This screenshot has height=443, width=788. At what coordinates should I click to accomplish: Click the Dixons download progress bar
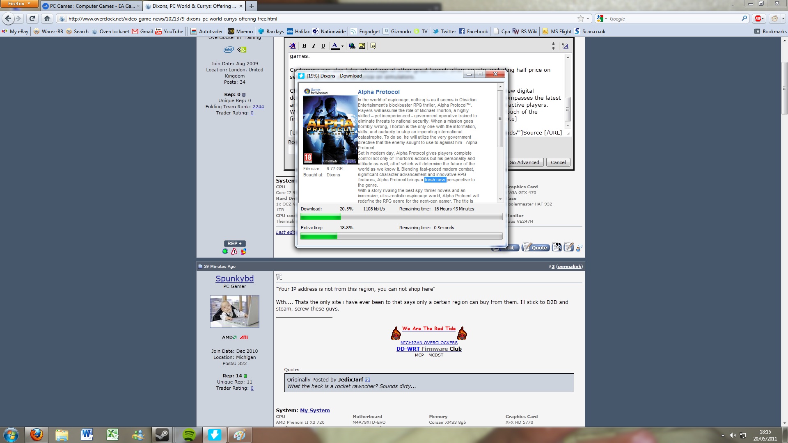[401, 217]
